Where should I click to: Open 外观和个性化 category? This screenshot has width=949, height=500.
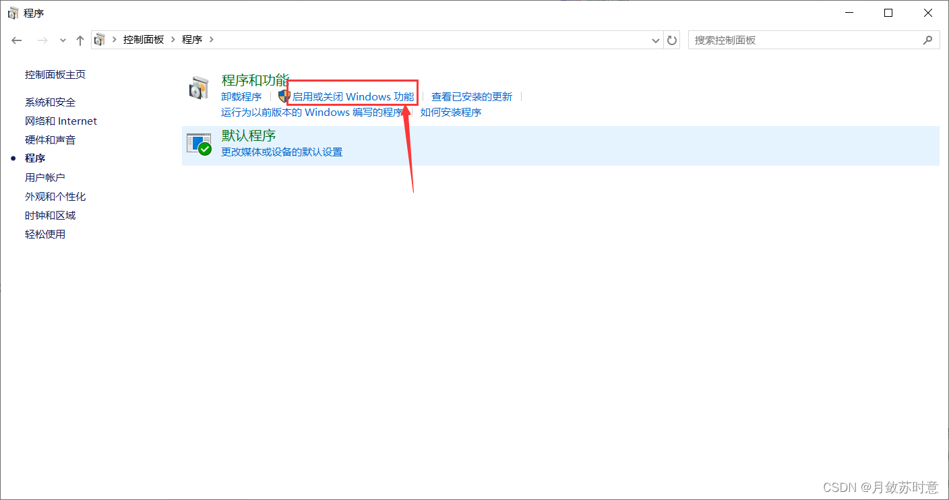coord(55,197)
